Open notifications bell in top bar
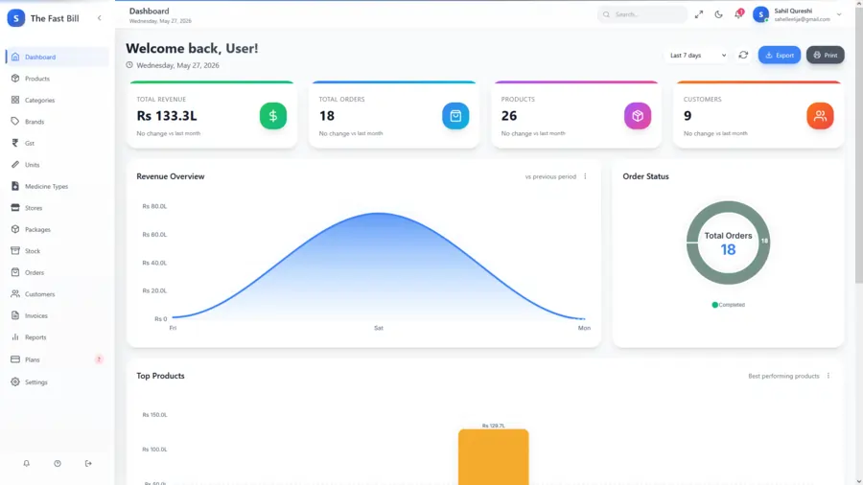This screenshot has height=485, width=863. pyautogui.click(x=738, y=14)
